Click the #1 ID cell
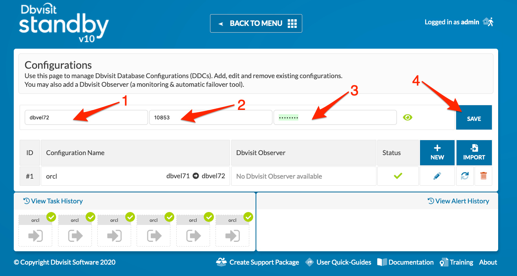Viewport: 517px width, 276px height. point(30,176)
